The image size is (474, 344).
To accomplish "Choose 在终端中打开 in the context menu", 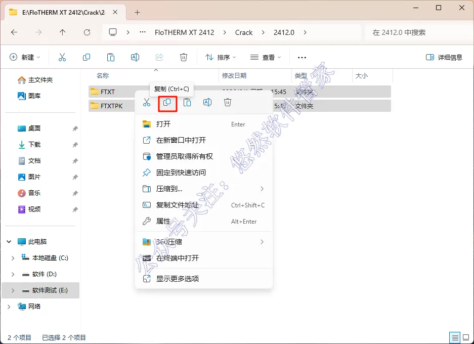I will [204, 258].
